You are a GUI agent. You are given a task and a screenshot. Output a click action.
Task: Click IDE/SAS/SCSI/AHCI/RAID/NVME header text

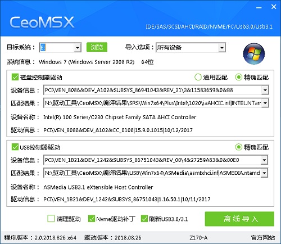[x=209, y=26]
